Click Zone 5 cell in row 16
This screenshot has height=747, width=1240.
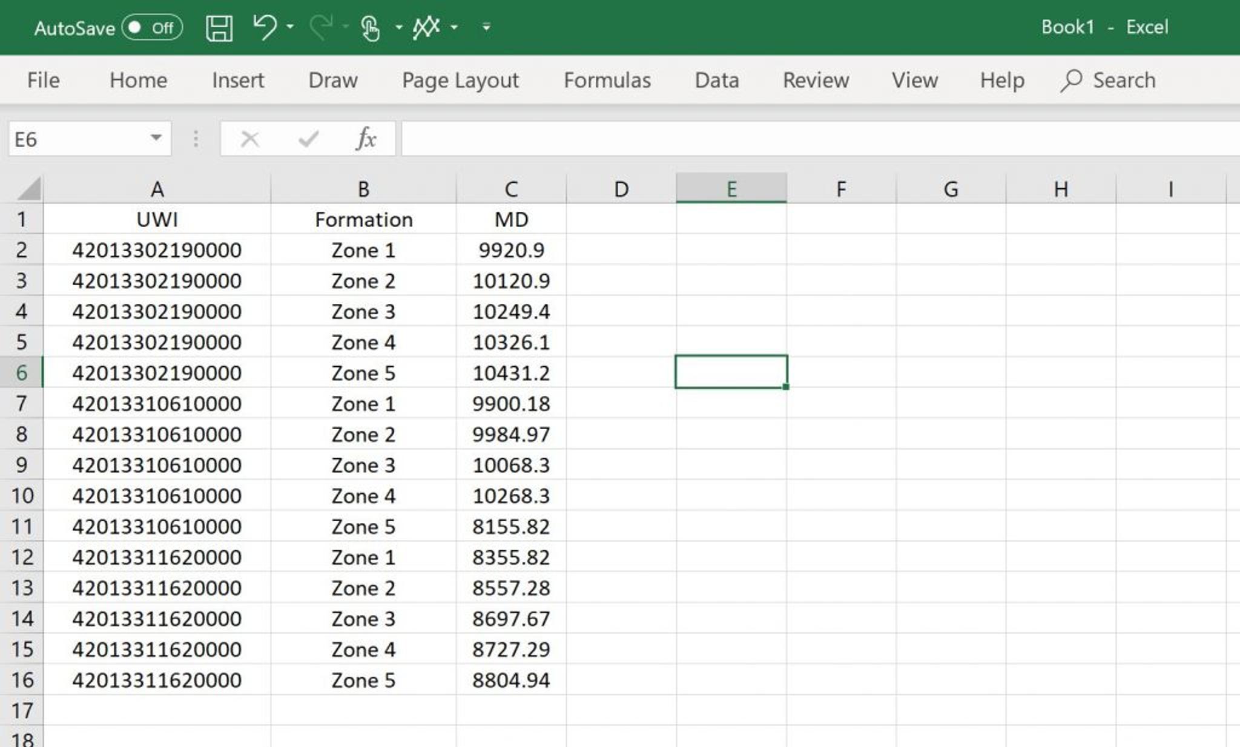(x=363, y=680)
